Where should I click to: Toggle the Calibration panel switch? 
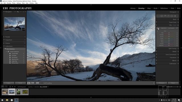156,63
